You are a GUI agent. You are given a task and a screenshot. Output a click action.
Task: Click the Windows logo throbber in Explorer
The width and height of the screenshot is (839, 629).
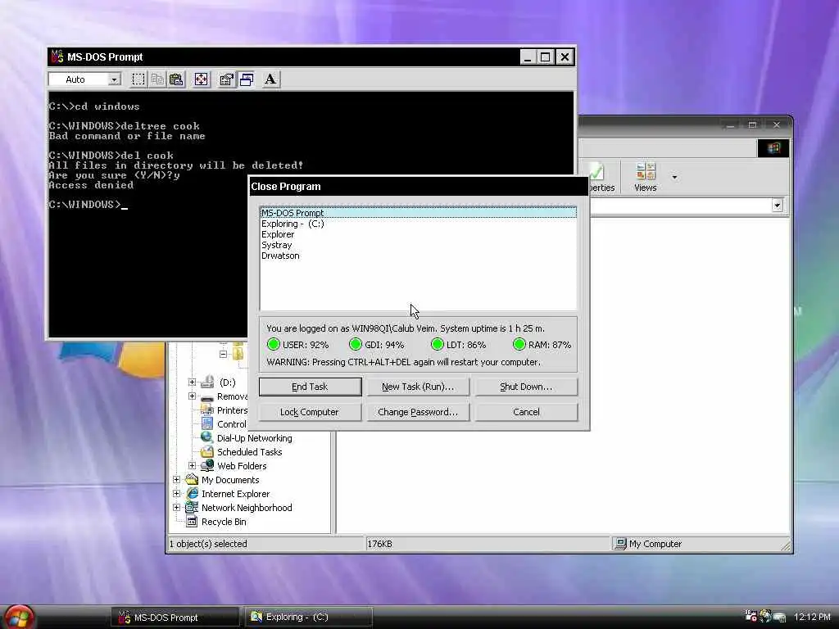(773, 148)
